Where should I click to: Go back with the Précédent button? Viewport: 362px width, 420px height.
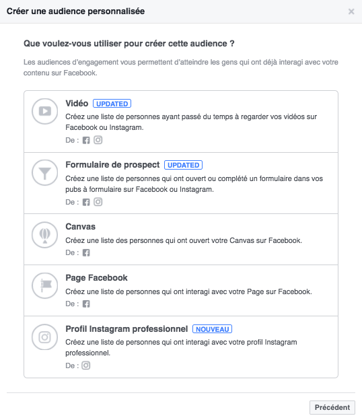[x=332, y=407]
